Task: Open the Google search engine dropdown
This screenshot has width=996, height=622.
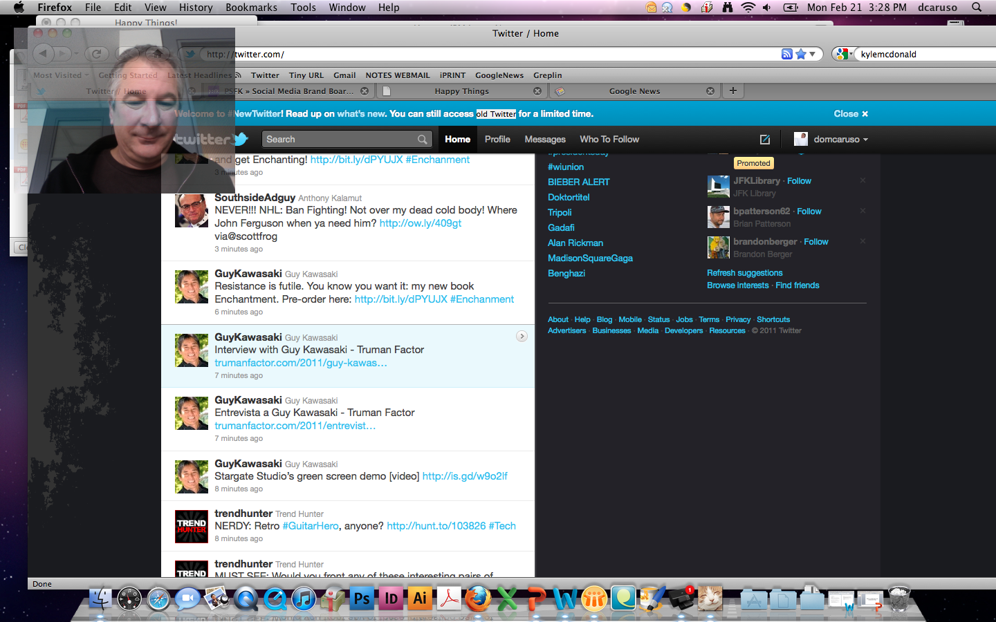Action: (842, 54)
